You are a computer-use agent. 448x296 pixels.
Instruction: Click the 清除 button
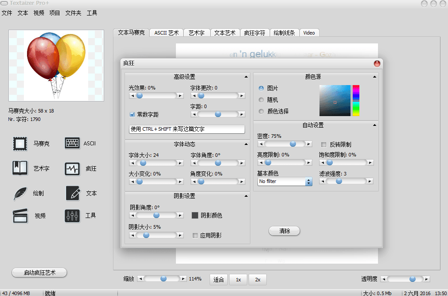(284, 230)
